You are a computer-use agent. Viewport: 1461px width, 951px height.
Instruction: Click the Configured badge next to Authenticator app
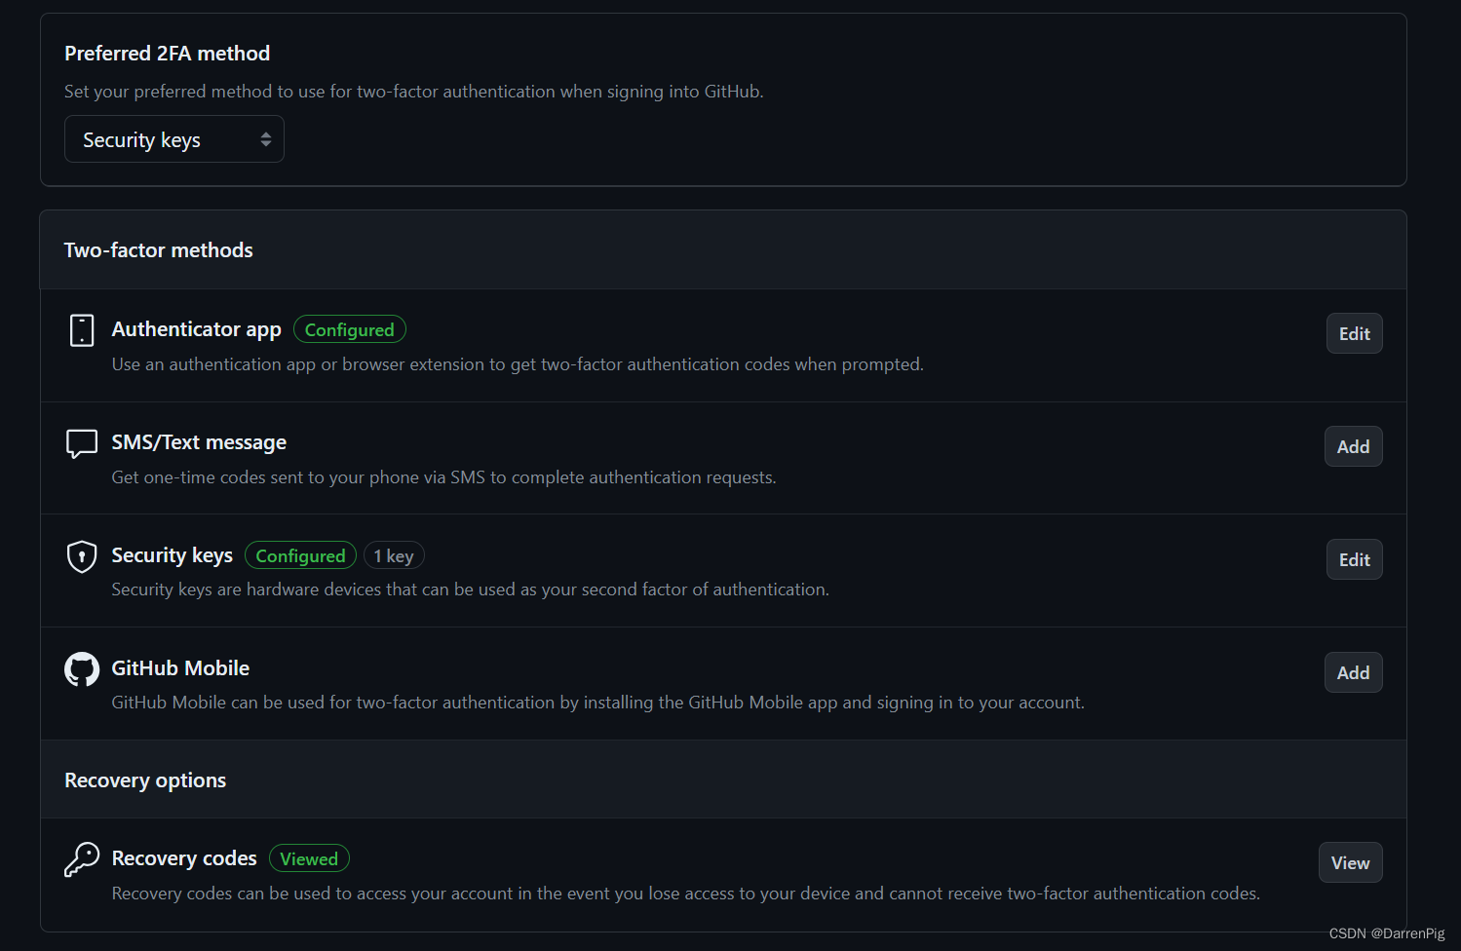click(349, 330)
